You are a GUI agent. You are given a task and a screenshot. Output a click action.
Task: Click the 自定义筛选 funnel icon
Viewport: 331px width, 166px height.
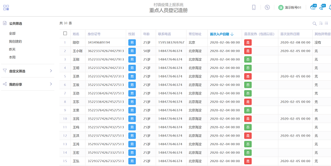pos(5,71)
